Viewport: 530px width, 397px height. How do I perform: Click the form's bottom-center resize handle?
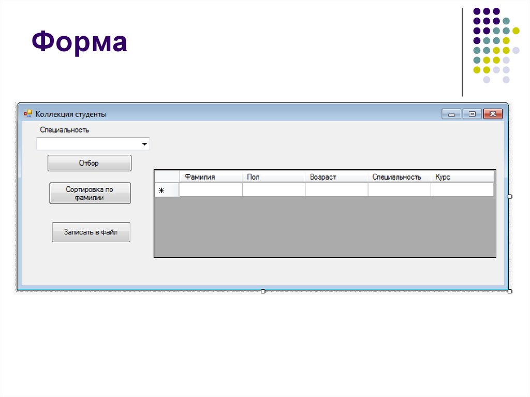(263, 291)
